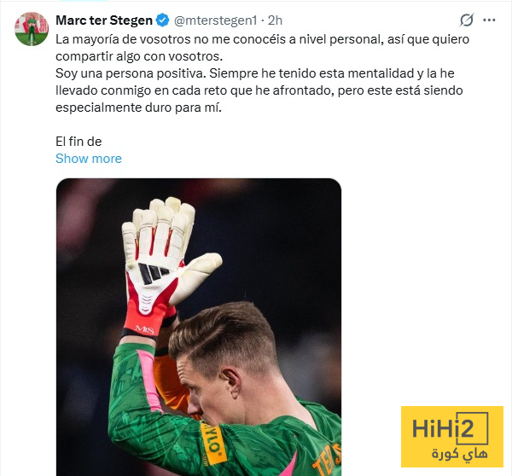512x476 pixels.
Task: Click the truncated 'El fin de' line
Action: 79,142
